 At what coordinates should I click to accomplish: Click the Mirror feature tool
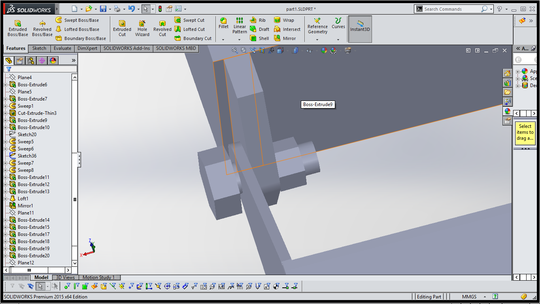(285, 38)
